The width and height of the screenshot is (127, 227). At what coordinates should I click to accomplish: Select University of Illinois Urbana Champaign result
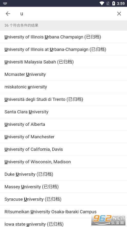(x=64, y=37)
